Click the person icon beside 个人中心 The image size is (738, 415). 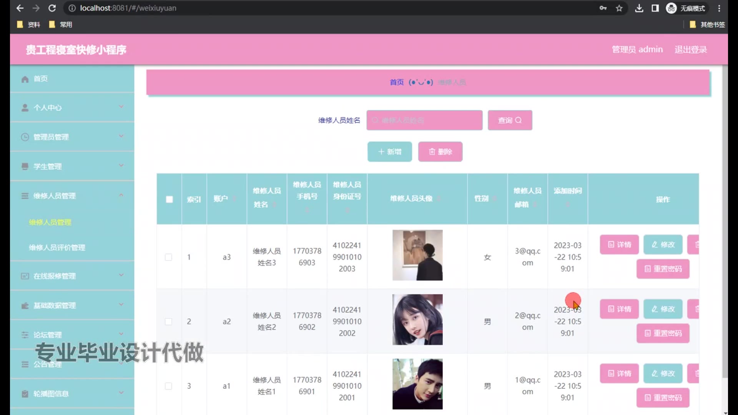pos(25,108)
